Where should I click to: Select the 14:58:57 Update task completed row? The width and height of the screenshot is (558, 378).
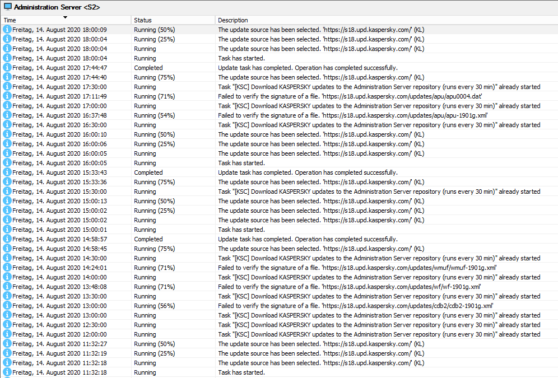click(x=279, y=239)
